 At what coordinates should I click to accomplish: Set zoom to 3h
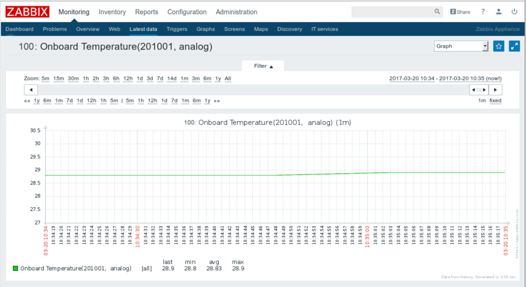pos(106,79)
